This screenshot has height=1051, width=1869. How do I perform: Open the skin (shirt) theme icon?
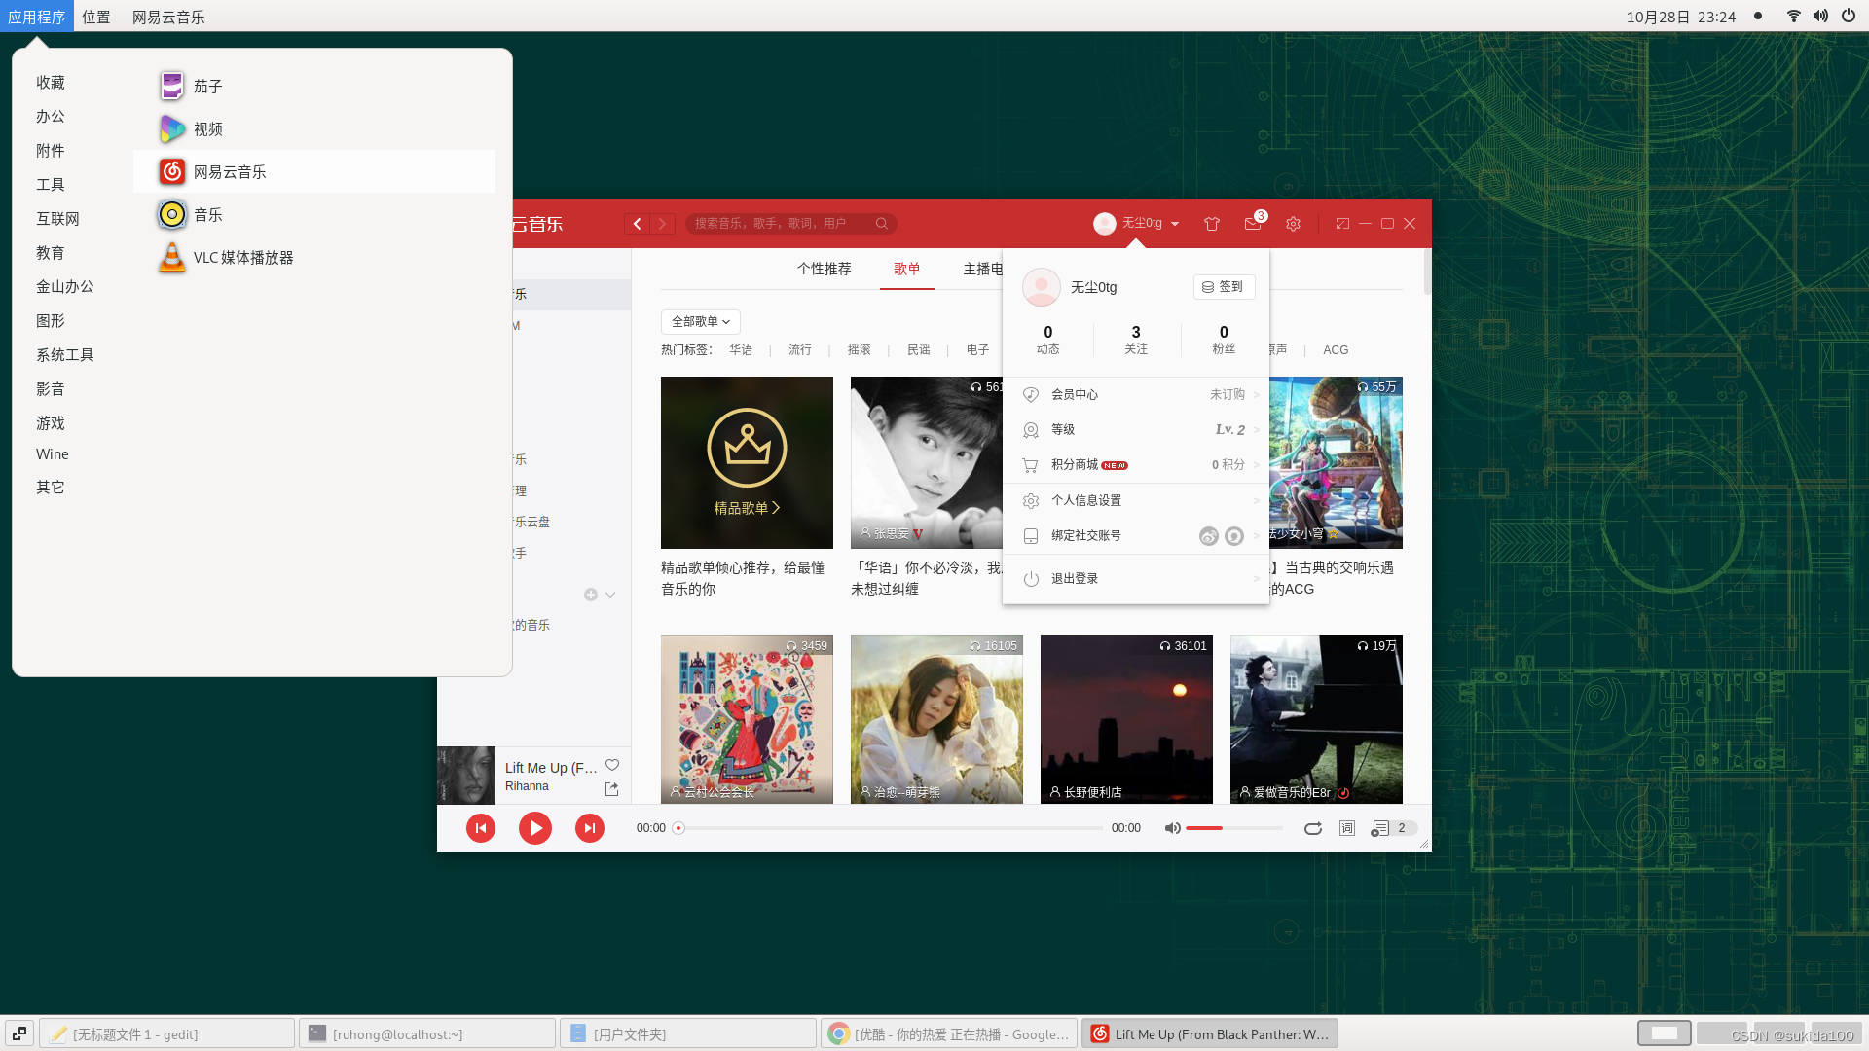pyautogui.click(x=1212, y=224)
